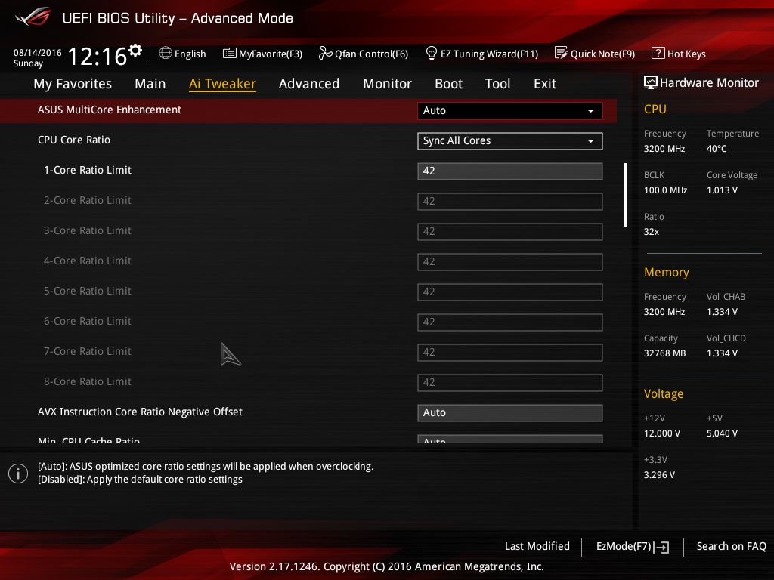Viewport: 774px width, 580px height.
Task: Select the 1-Core Ratio Limit label
Action: coord(88,170)
